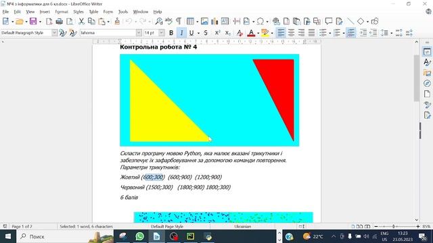Viewport: 433px width, 243px height.
Task: Apply red font color swatch
Action: pos(251,33)
